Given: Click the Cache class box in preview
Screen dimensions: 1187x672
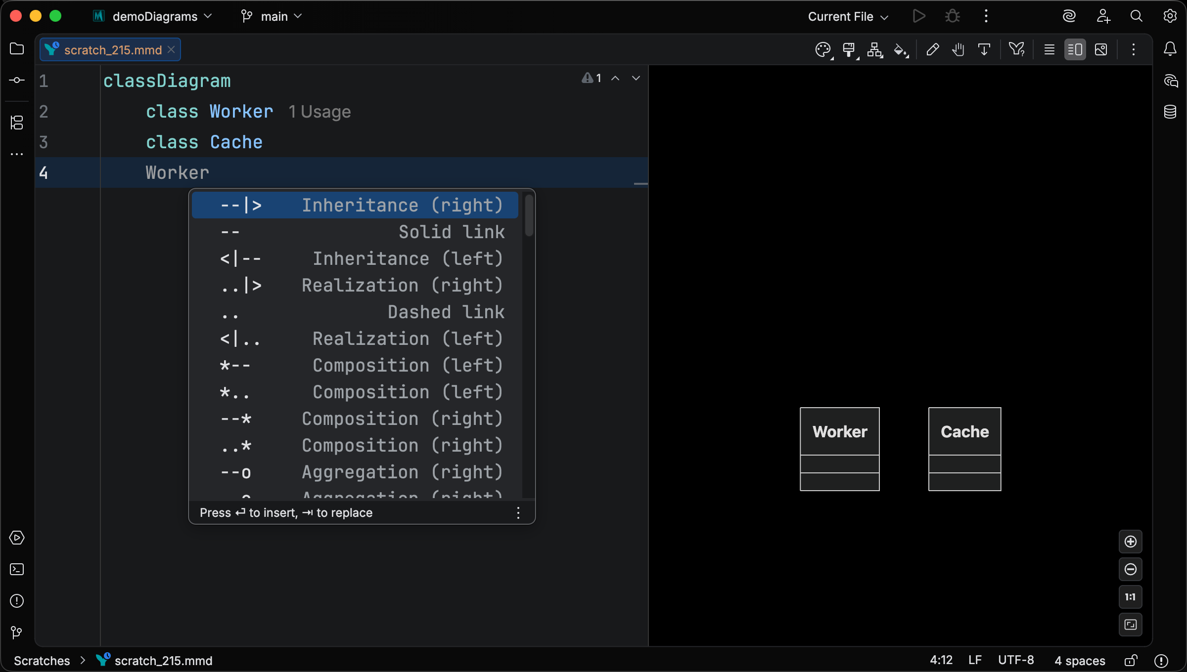Looking at the screenshot, I should click(x=964, y=449).
